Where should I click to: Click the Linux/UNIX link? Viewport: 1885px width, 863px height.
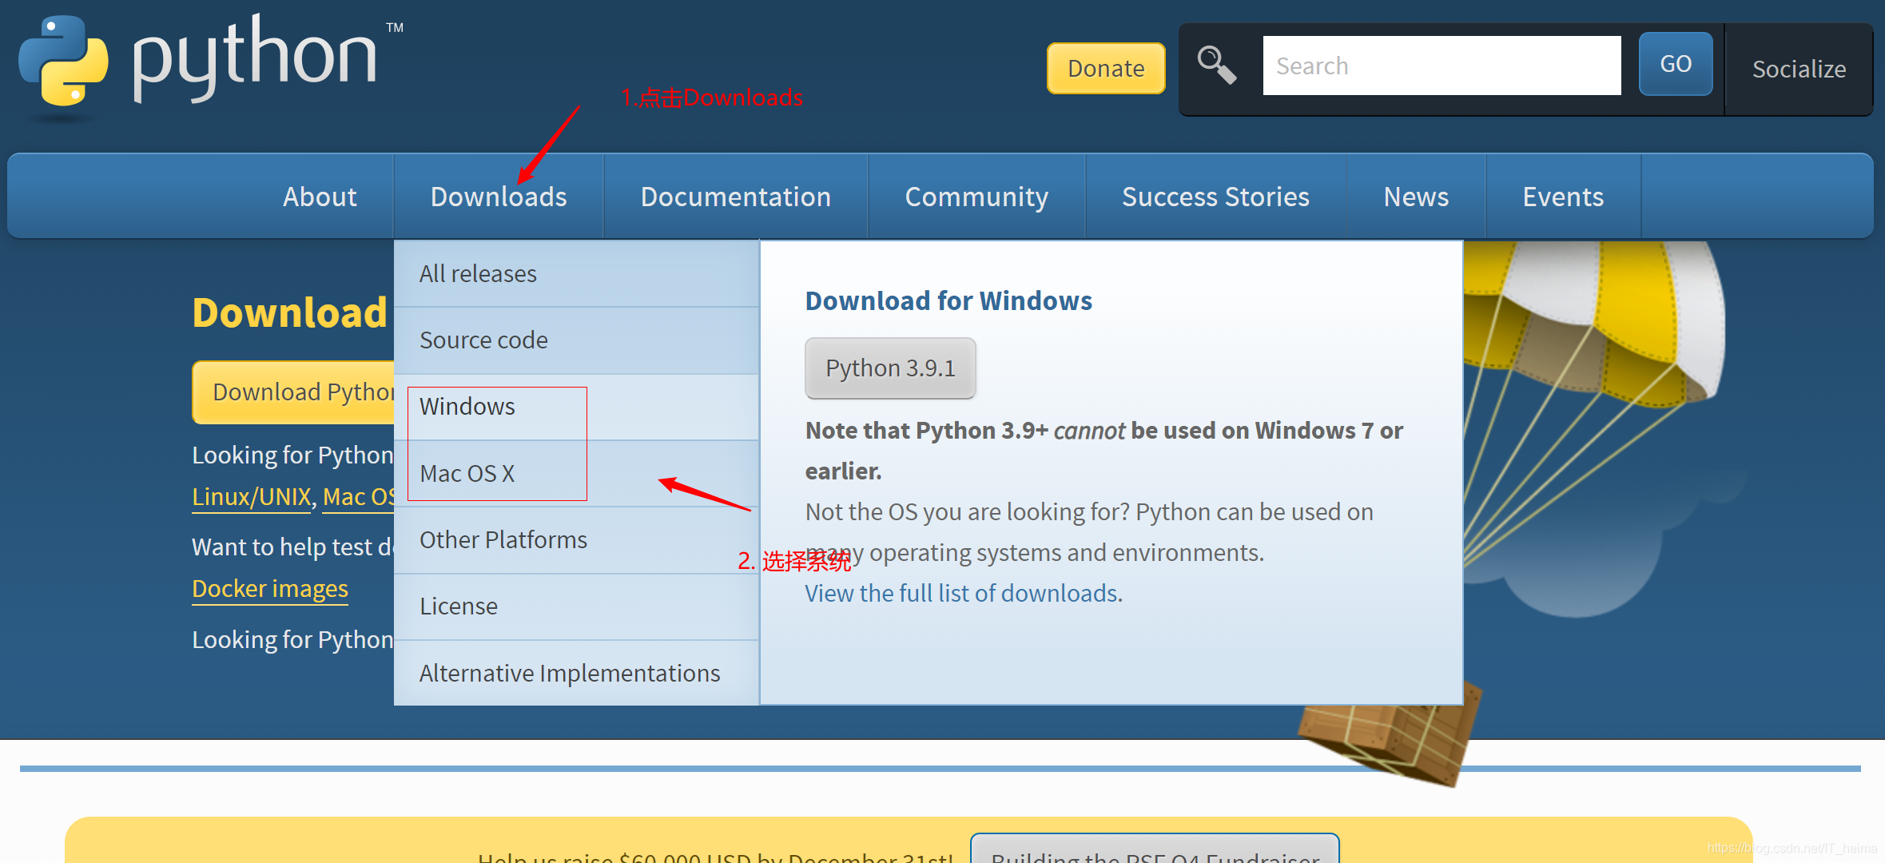(x=251, y=497)
